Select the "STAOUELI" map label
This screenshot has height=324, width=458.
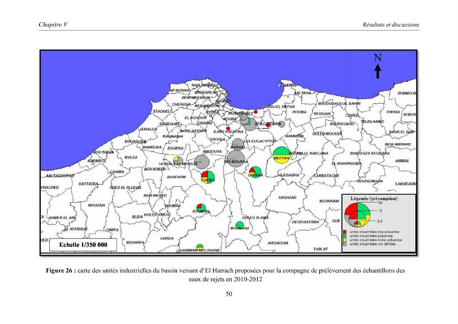pos(162,112)
